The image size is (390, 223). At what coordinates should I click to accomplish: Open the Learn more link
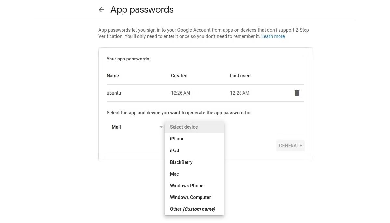[x=273, y=36]
